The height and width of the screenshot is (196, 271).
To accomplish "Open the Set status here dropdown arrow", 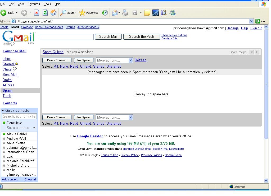I will click(x=34, y=128).
